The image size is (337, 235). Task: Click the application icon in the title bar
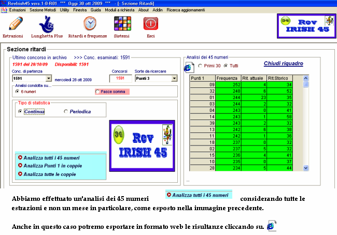(4, 3)
